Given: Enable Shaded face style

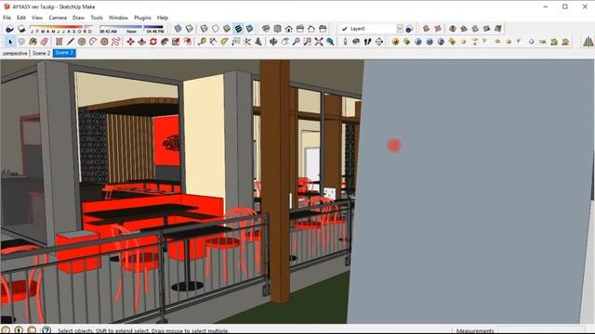Looking at the screenshot, I should click(227, 29).
